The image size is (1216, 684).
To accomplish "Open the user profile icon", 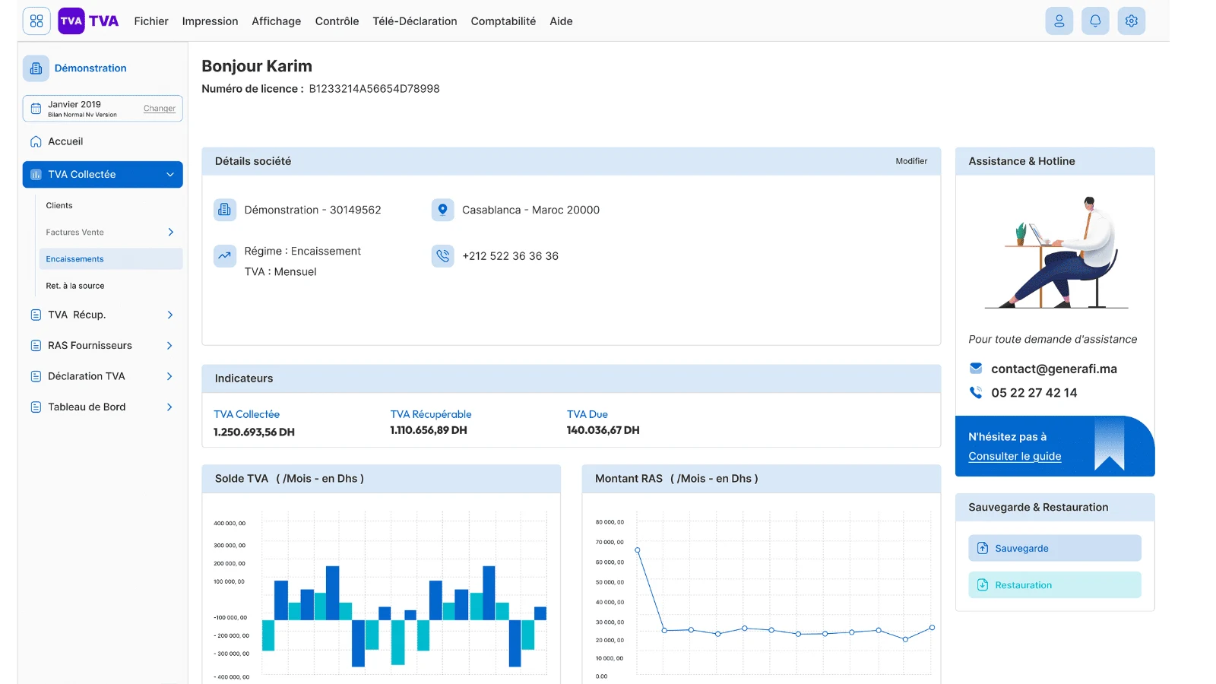I will point(1059,21).
